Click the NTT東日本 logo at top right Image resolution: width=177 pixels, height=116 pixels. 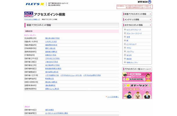145,2
